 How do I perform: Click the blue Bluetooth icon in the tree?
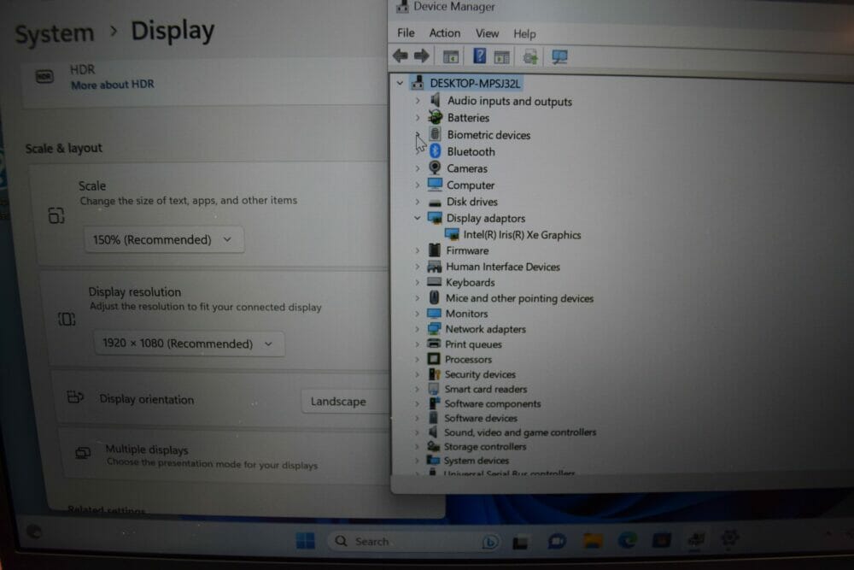(436, 151)
